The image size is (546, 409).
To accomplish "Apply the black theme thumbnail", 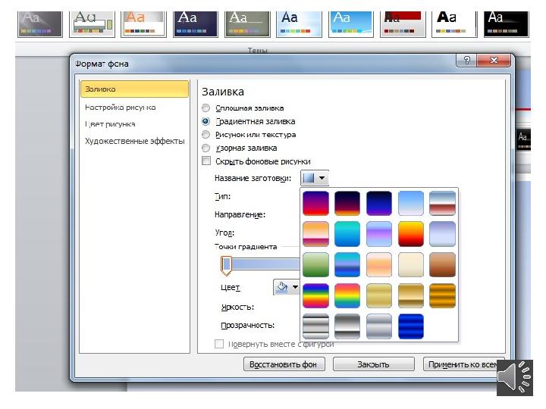I will (507, 24).
